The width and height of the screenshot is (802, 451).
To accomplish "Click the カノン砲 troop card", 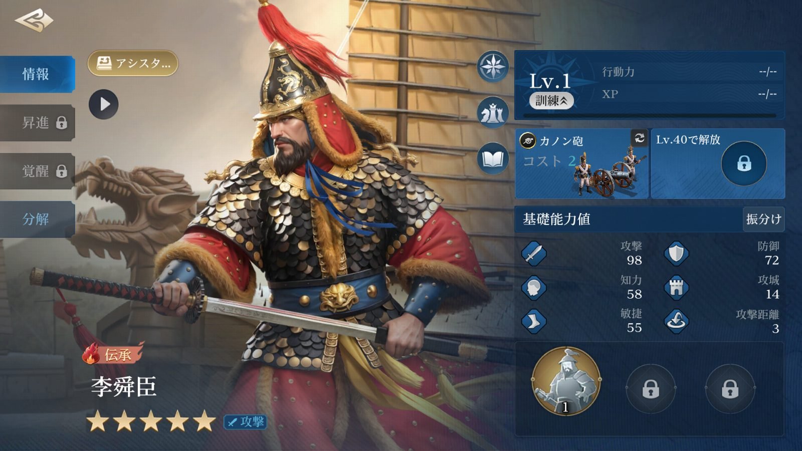I will coord(582,163).
